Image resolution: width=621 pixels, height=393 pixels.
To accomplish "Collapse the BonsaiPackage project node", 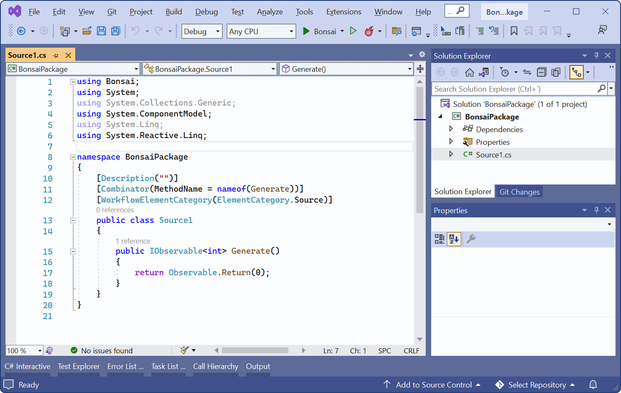I will click(440, 116).
